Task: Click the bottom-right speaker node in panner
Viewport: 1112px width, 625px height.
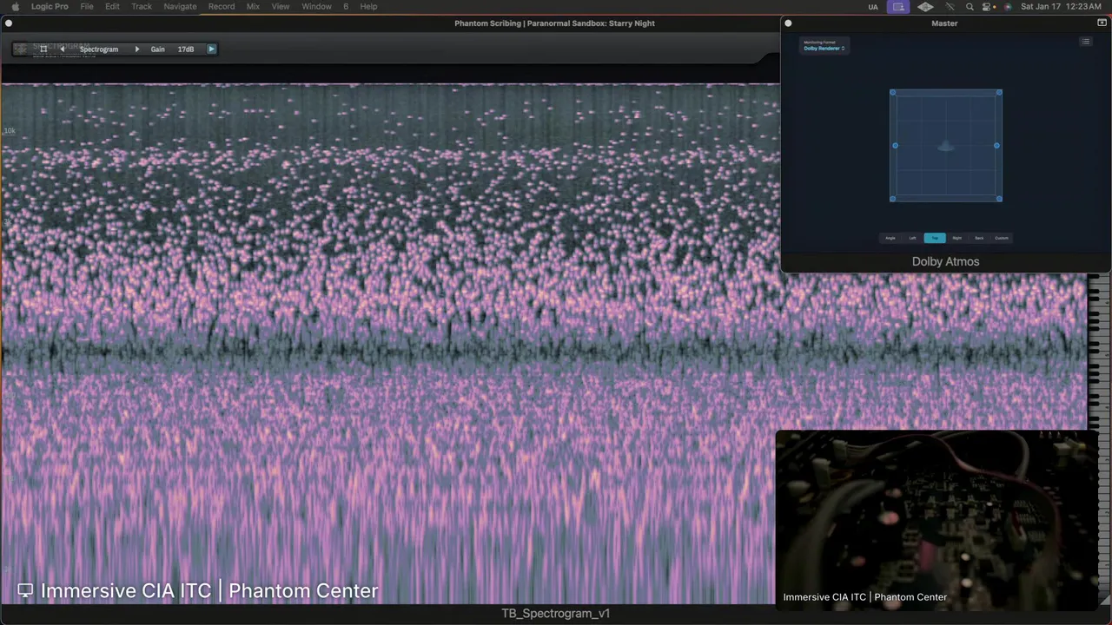Action: pyautogui.click(x=999, y=199)
